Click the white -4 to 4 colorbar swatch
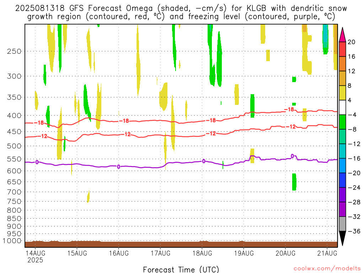 pyautogui.click(x=342, y=107)
